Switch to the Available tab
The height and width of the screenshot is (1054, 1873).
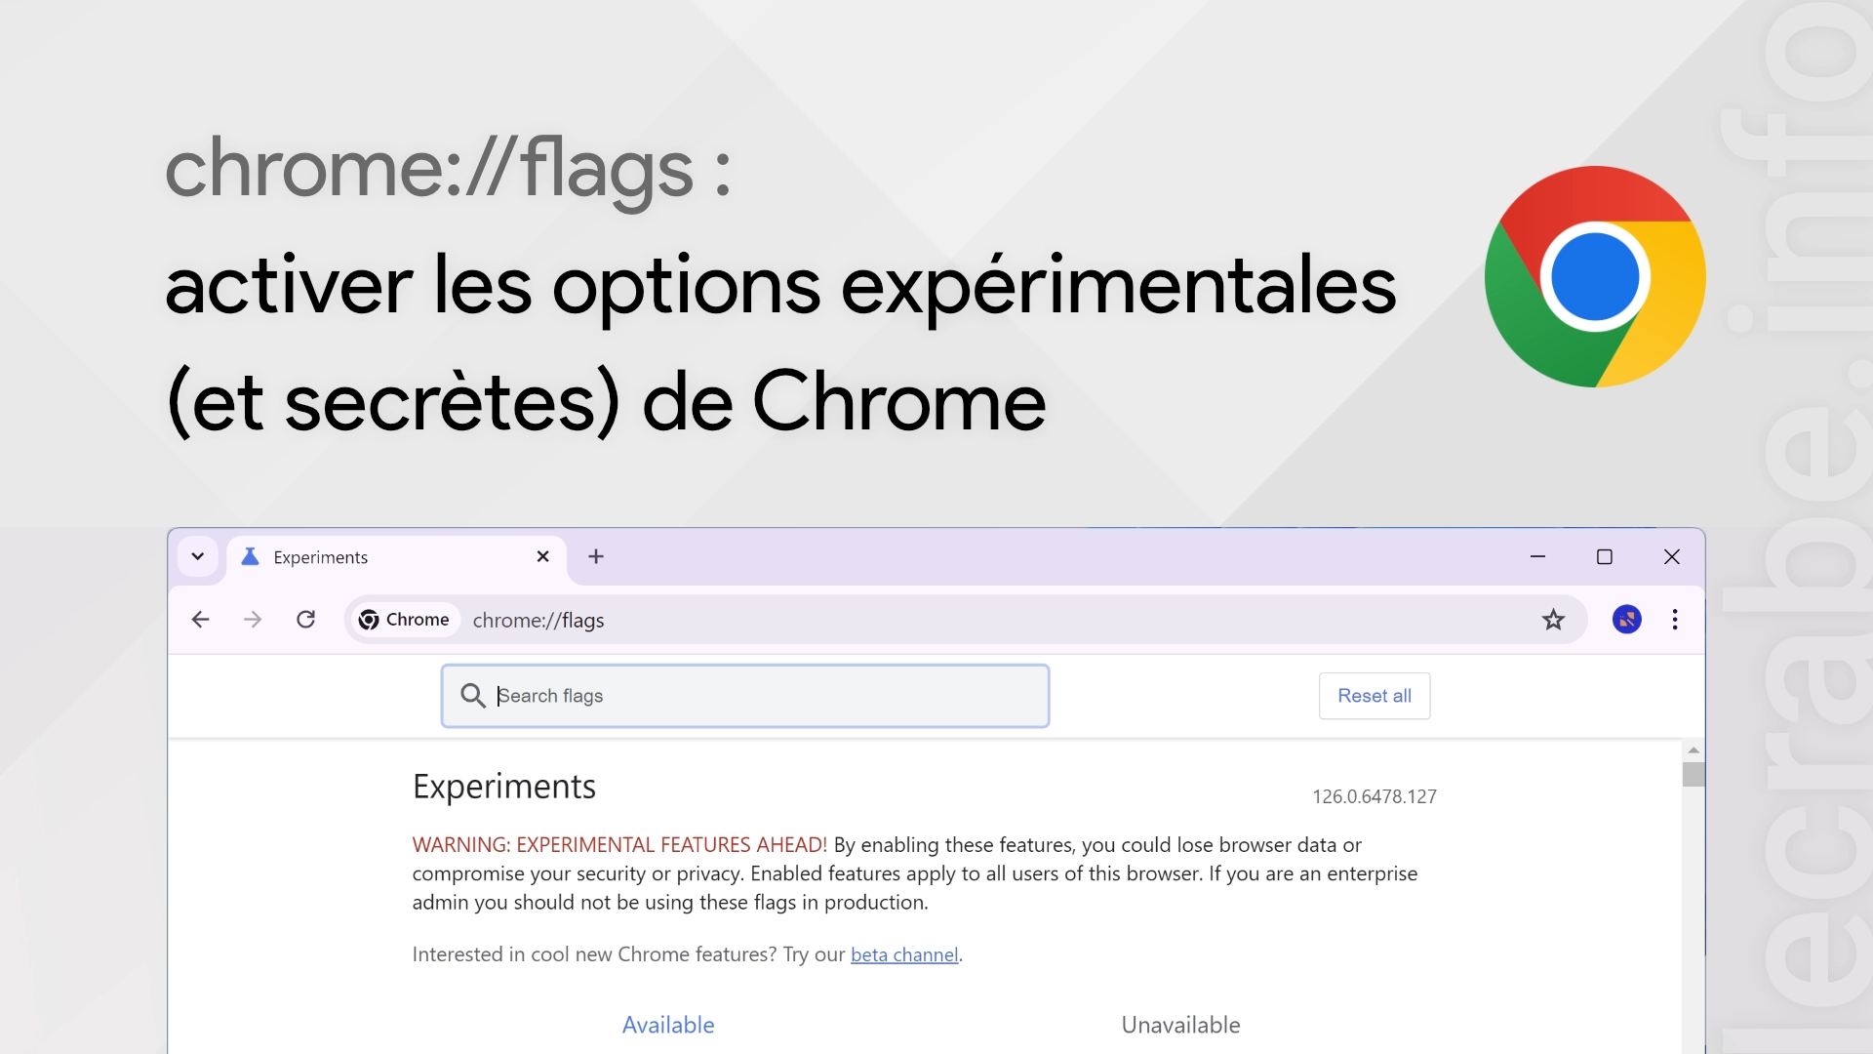(668, 1025)
